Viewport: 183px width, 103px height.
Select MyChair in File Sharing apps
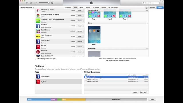click(x=58, y=82)
